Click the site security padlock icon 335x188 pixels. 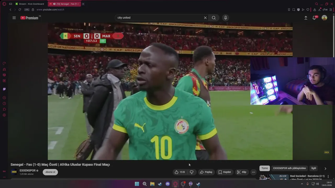[x=33, y=10]
